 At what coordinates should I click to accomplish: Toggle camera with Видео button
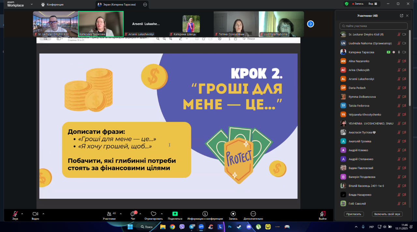pos(35,214)
